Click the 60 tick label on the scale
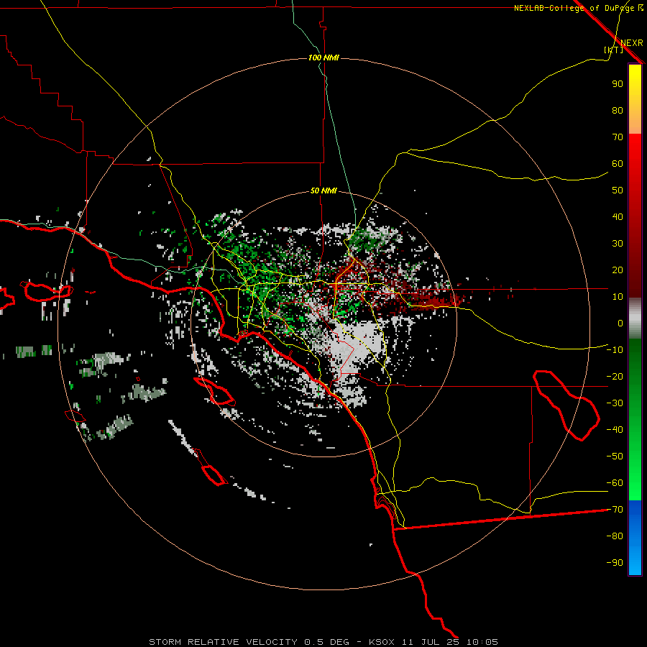The width and height of the screenshot is (647, 647). pyautogui.click(x=618, y=163)
